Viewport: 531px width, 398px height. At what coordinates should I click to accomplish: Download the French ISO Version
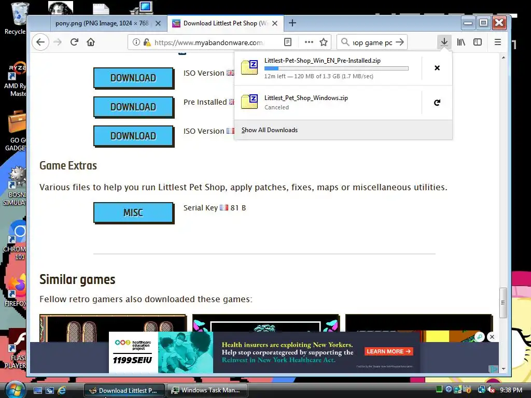pos(133,136)
